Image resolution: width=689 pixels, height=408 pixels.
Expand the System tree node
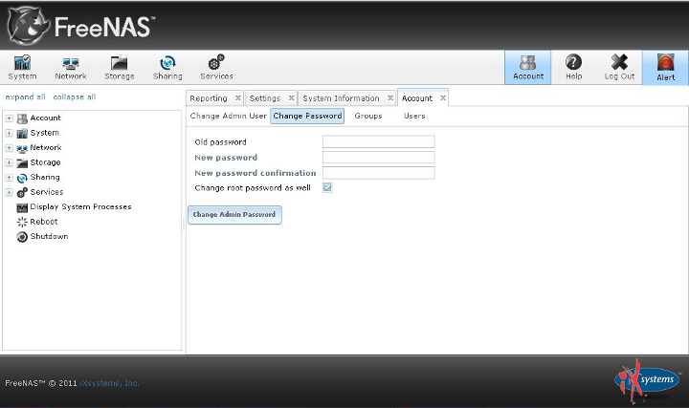tap(9, 133)
